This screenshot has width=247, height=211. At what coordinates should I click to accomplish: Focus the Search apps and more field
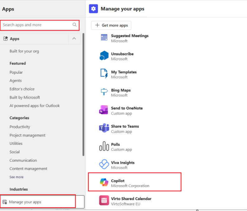(x=40, y=25)
